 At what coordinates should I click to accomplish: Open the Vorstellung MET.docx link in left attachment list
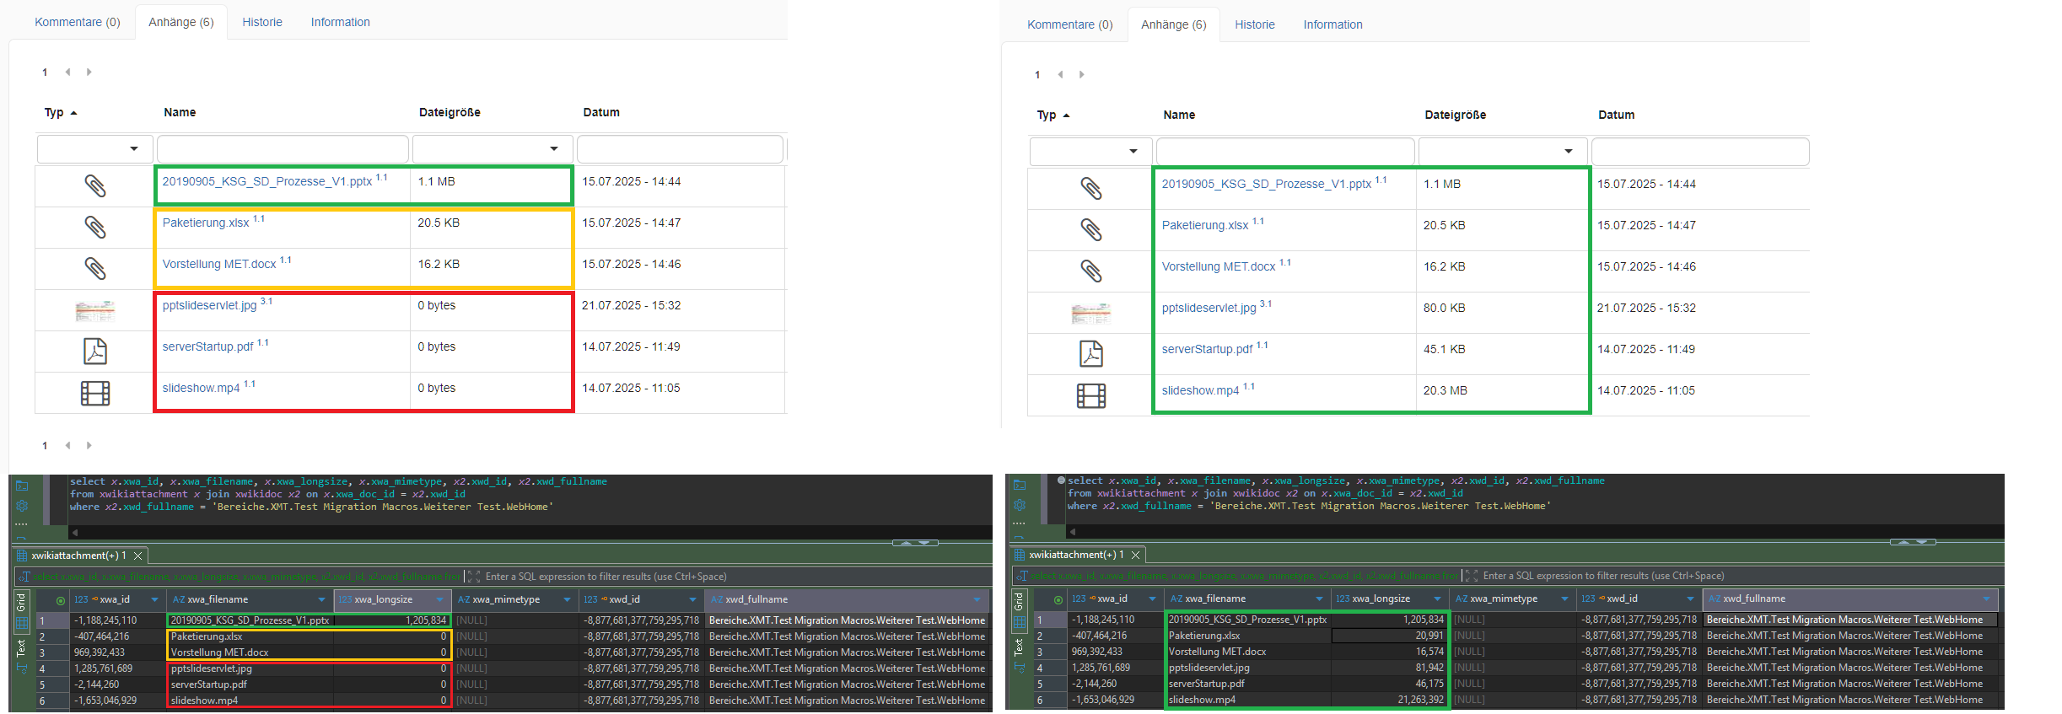click(219, 265)
